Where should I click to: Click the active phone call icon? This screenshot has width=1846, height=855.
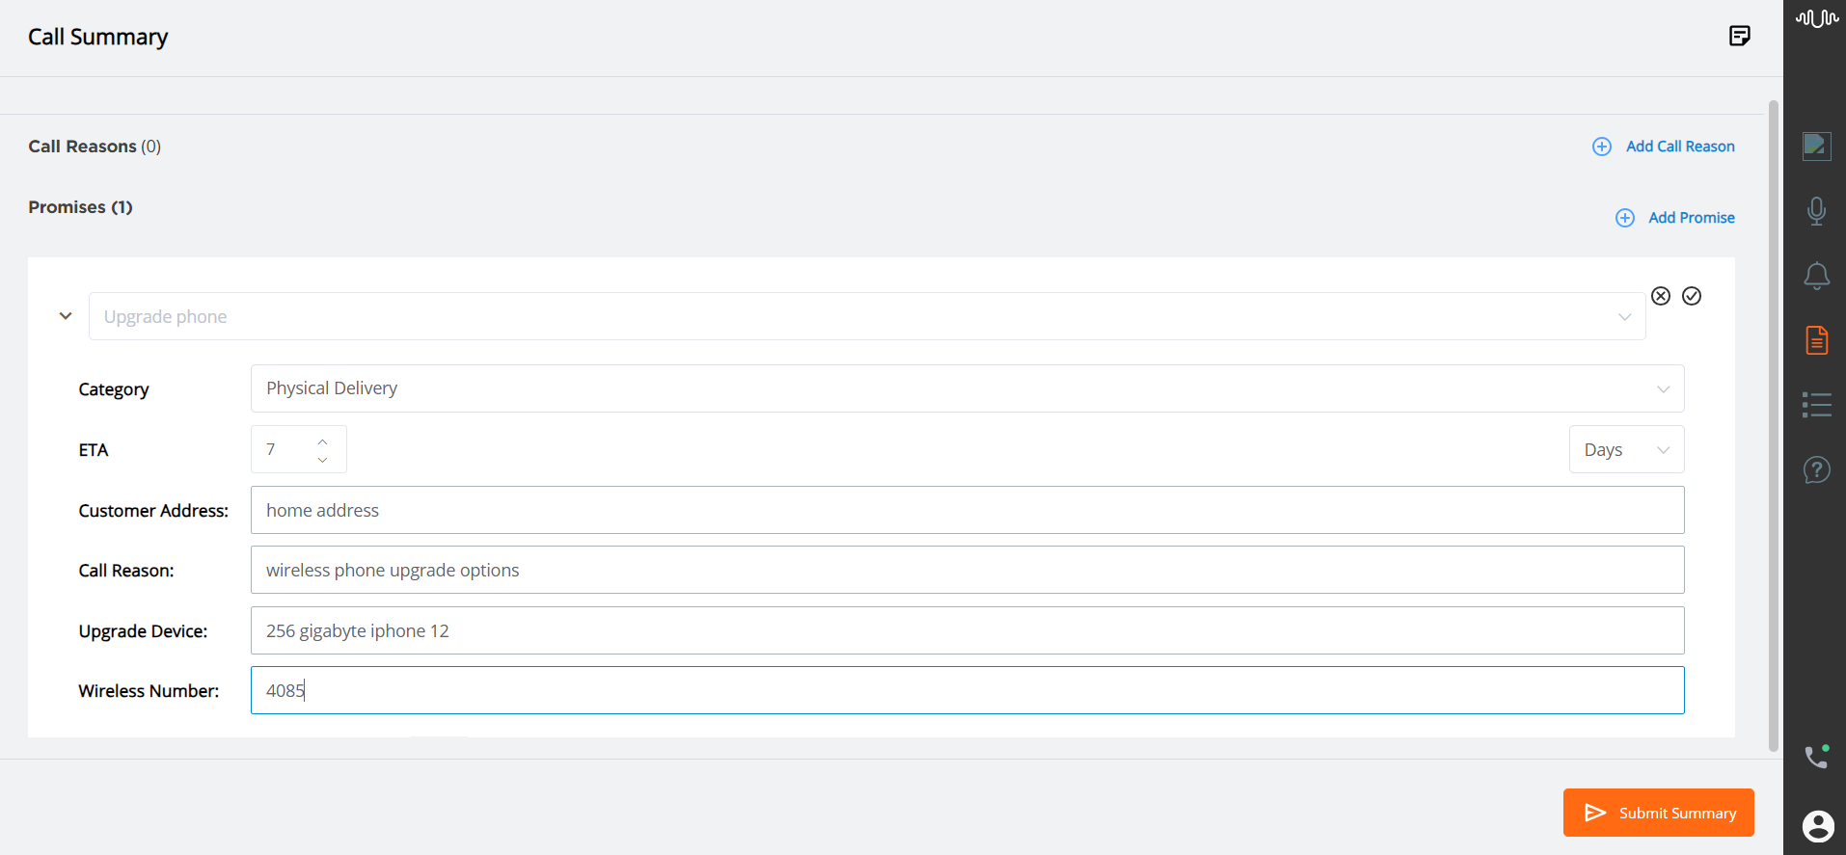[x=1816, y=757]
